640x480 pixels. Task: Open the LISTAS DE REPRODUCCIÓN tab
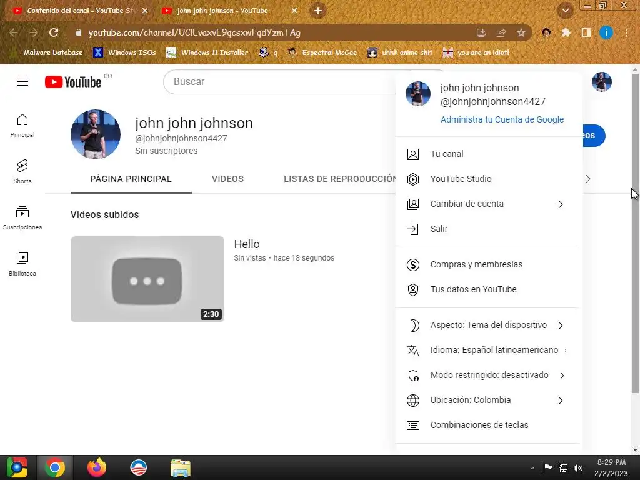pos(340,179)
